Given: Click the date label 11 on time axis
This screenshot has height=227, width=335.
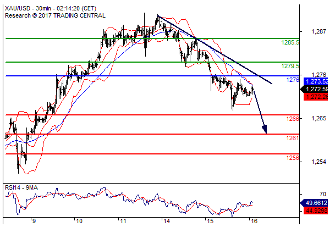Looking at the screenshot, I should (123, 221).
